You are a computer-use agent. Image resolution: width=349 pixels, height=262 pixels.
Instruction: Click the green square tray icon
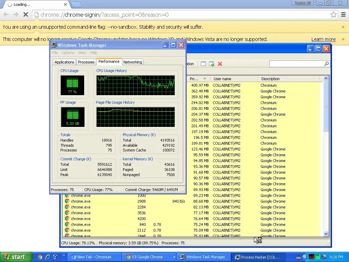click(x=318, y=257)
